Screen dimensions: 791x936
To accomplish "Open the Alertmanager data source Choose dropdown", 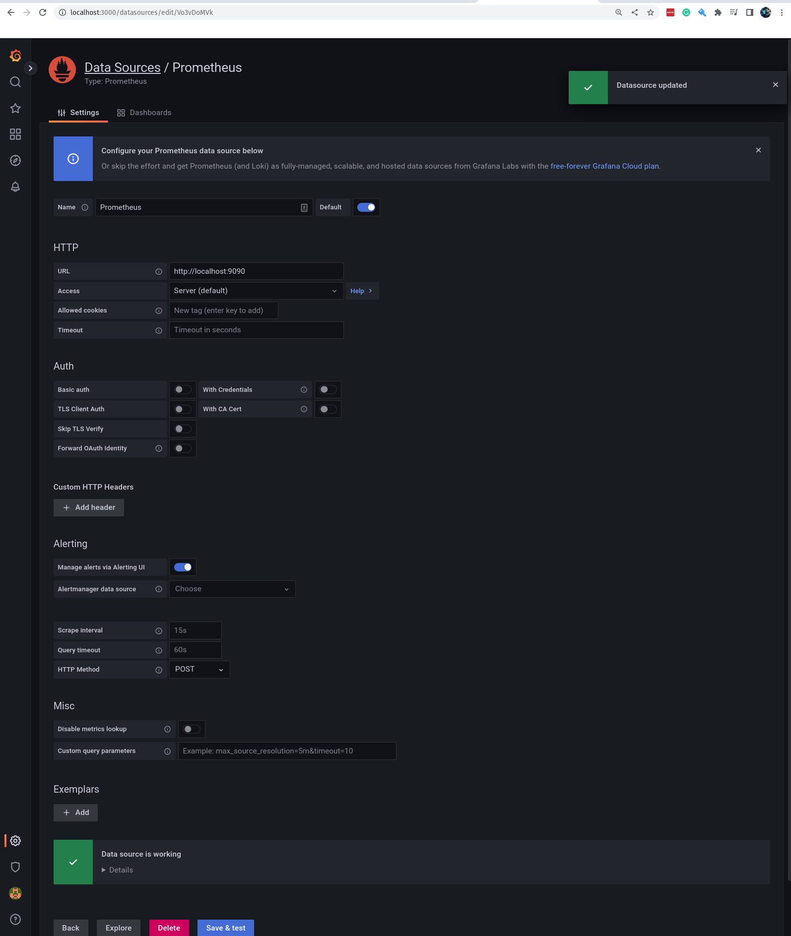I will (232, 589).
